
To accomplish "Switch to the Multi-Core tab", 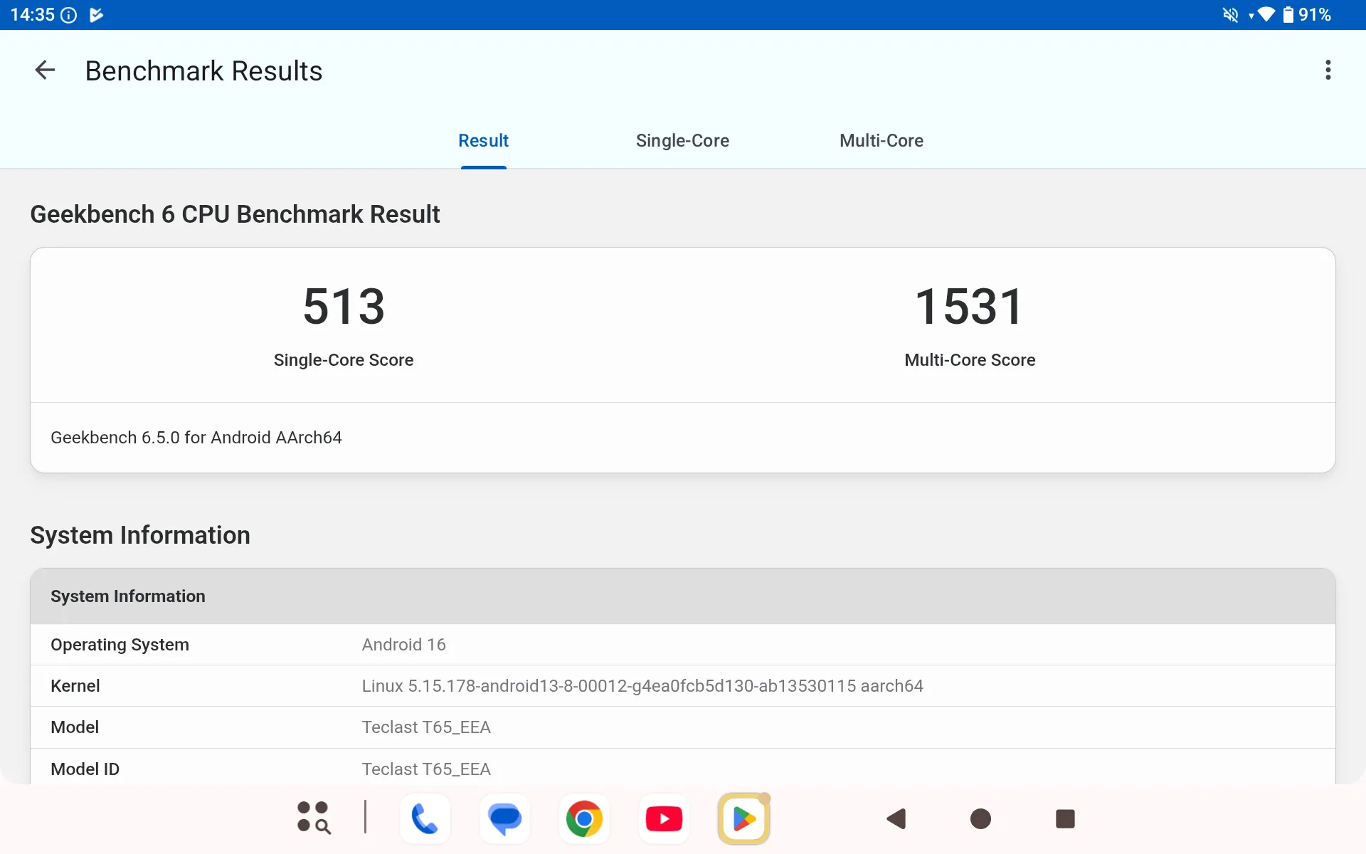I will click(881, 141).
